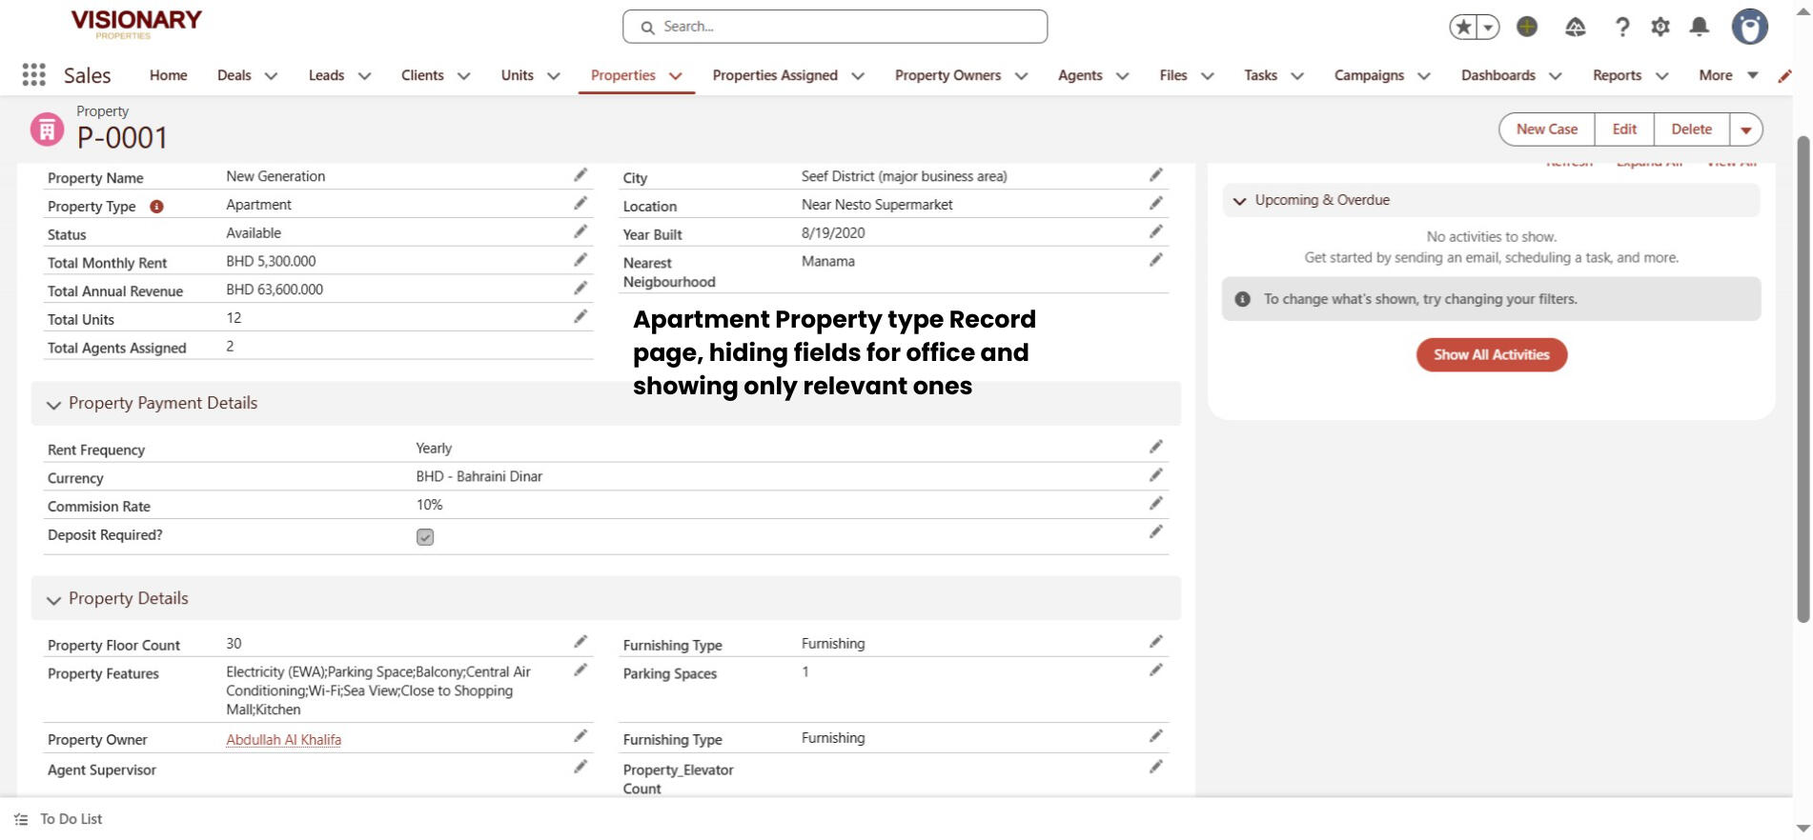The height and width of the screenshot is (840, 1813).
Task: Open the user profile avatar
Action: (1749, 27)
